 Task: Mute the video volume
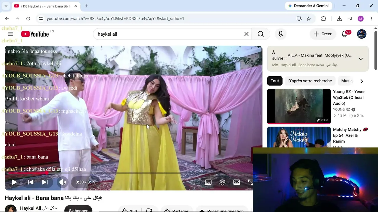click(63, 182)
